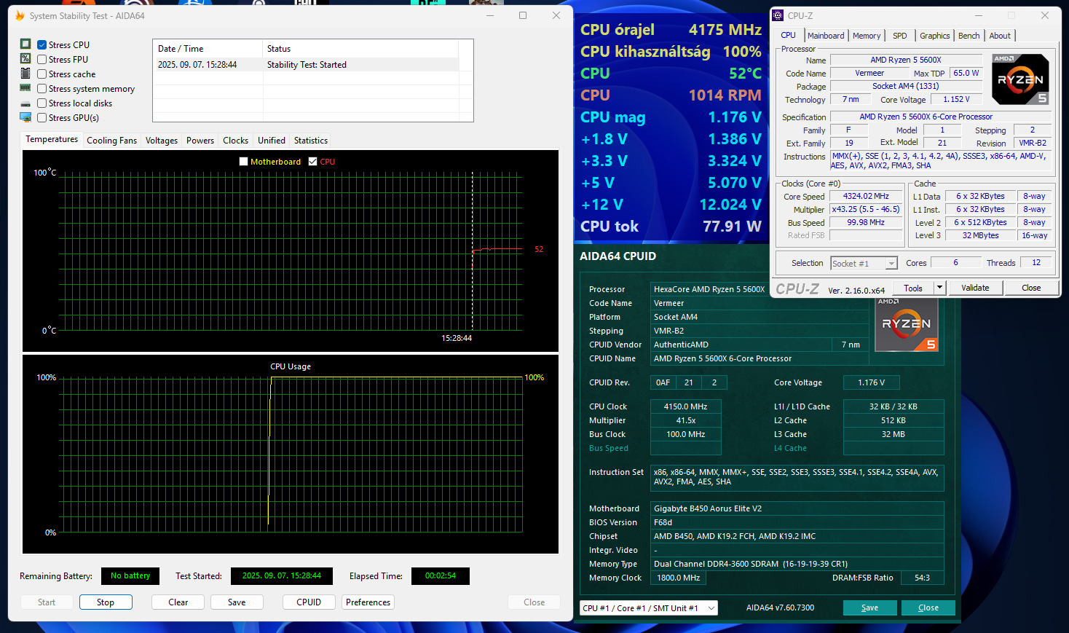This screenshot has width=1069, height=633.
Task: Enable the Stress FPU checkbox
Action: pyautogui.click(x=42, y=60)
